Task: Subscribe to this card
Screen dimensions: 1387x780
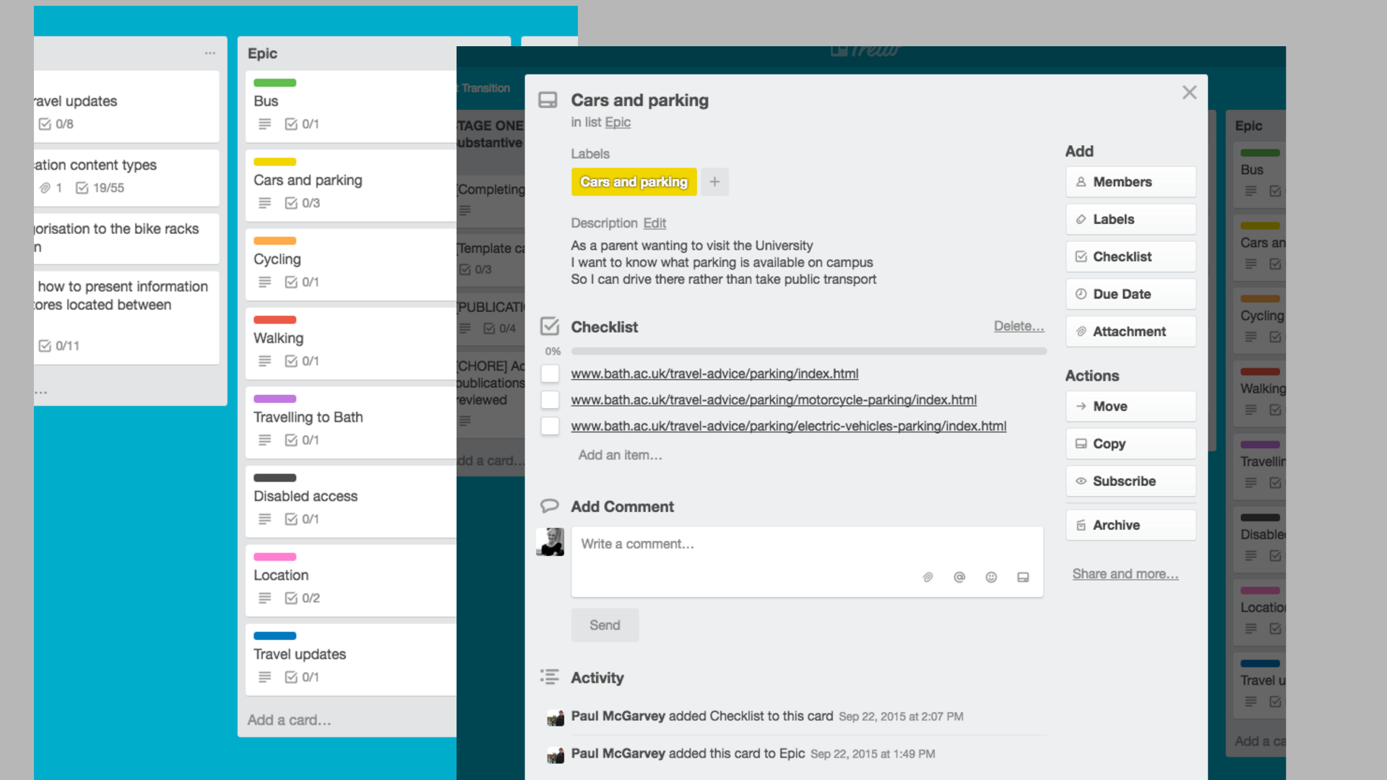Action: tap(1131, 481)
